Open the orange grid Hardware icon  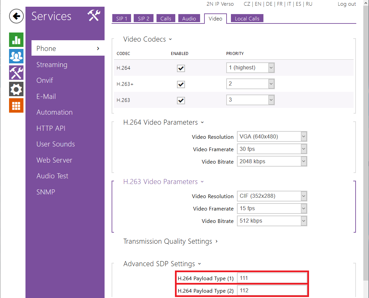click(16, 105)
